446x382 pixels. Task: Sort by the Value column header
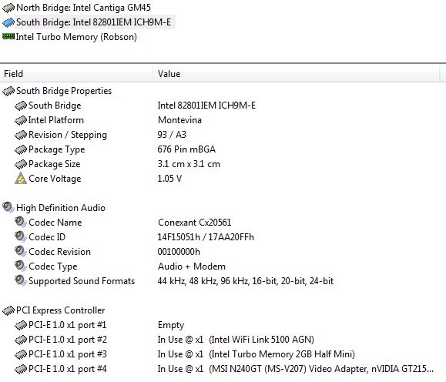coord(296,74)
